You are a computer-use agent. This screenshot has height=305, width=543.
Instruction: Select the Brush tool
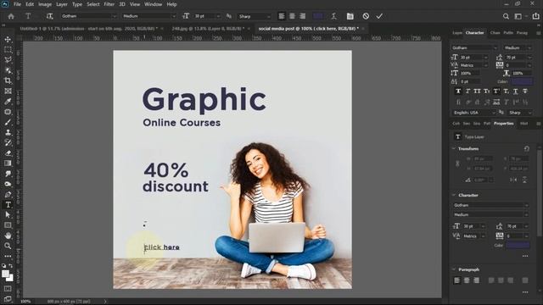tap(8, 122)
